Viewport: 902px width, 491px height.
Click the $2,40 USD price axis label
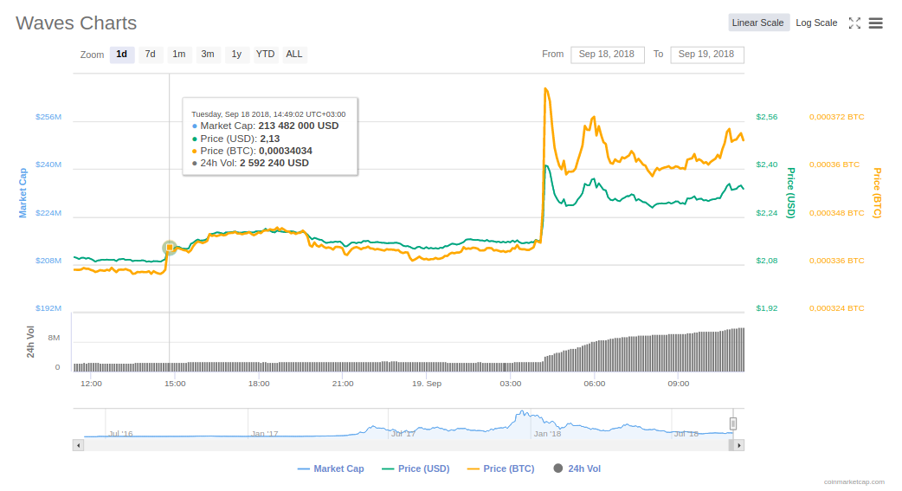pyautogui.click(x=767, y=165)
